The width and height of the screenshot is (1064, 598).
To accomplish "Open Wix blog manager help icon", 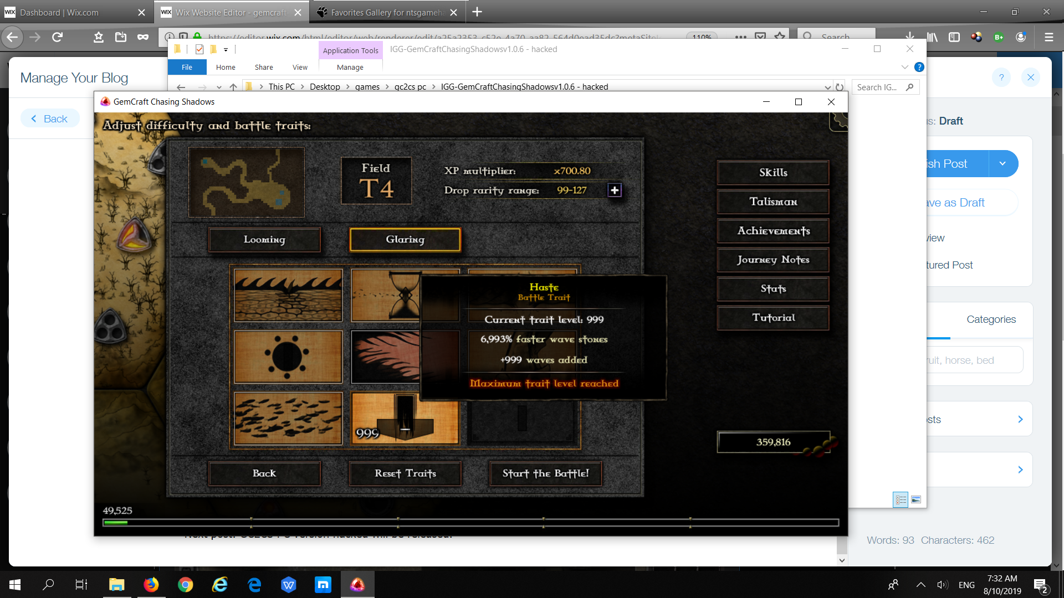I will point(1001,78).
